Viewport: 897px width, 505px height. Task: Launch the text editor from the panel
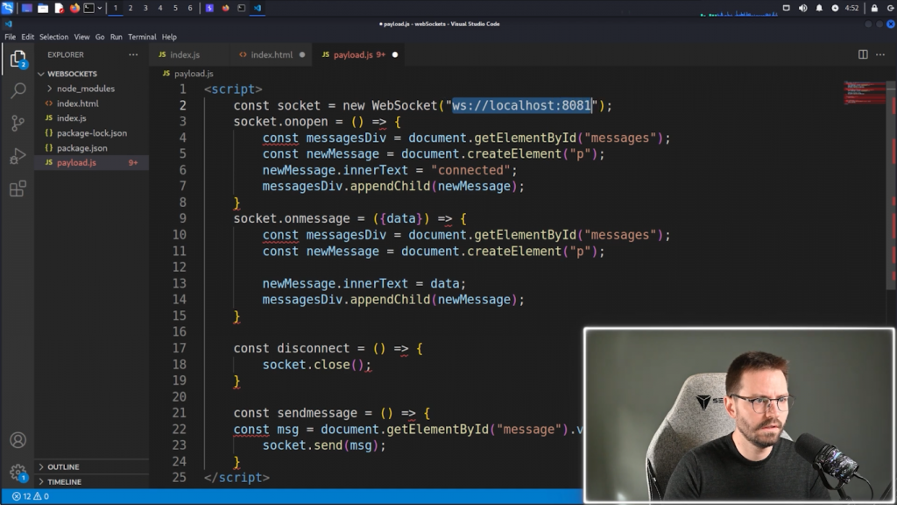(x=59, y=8)
